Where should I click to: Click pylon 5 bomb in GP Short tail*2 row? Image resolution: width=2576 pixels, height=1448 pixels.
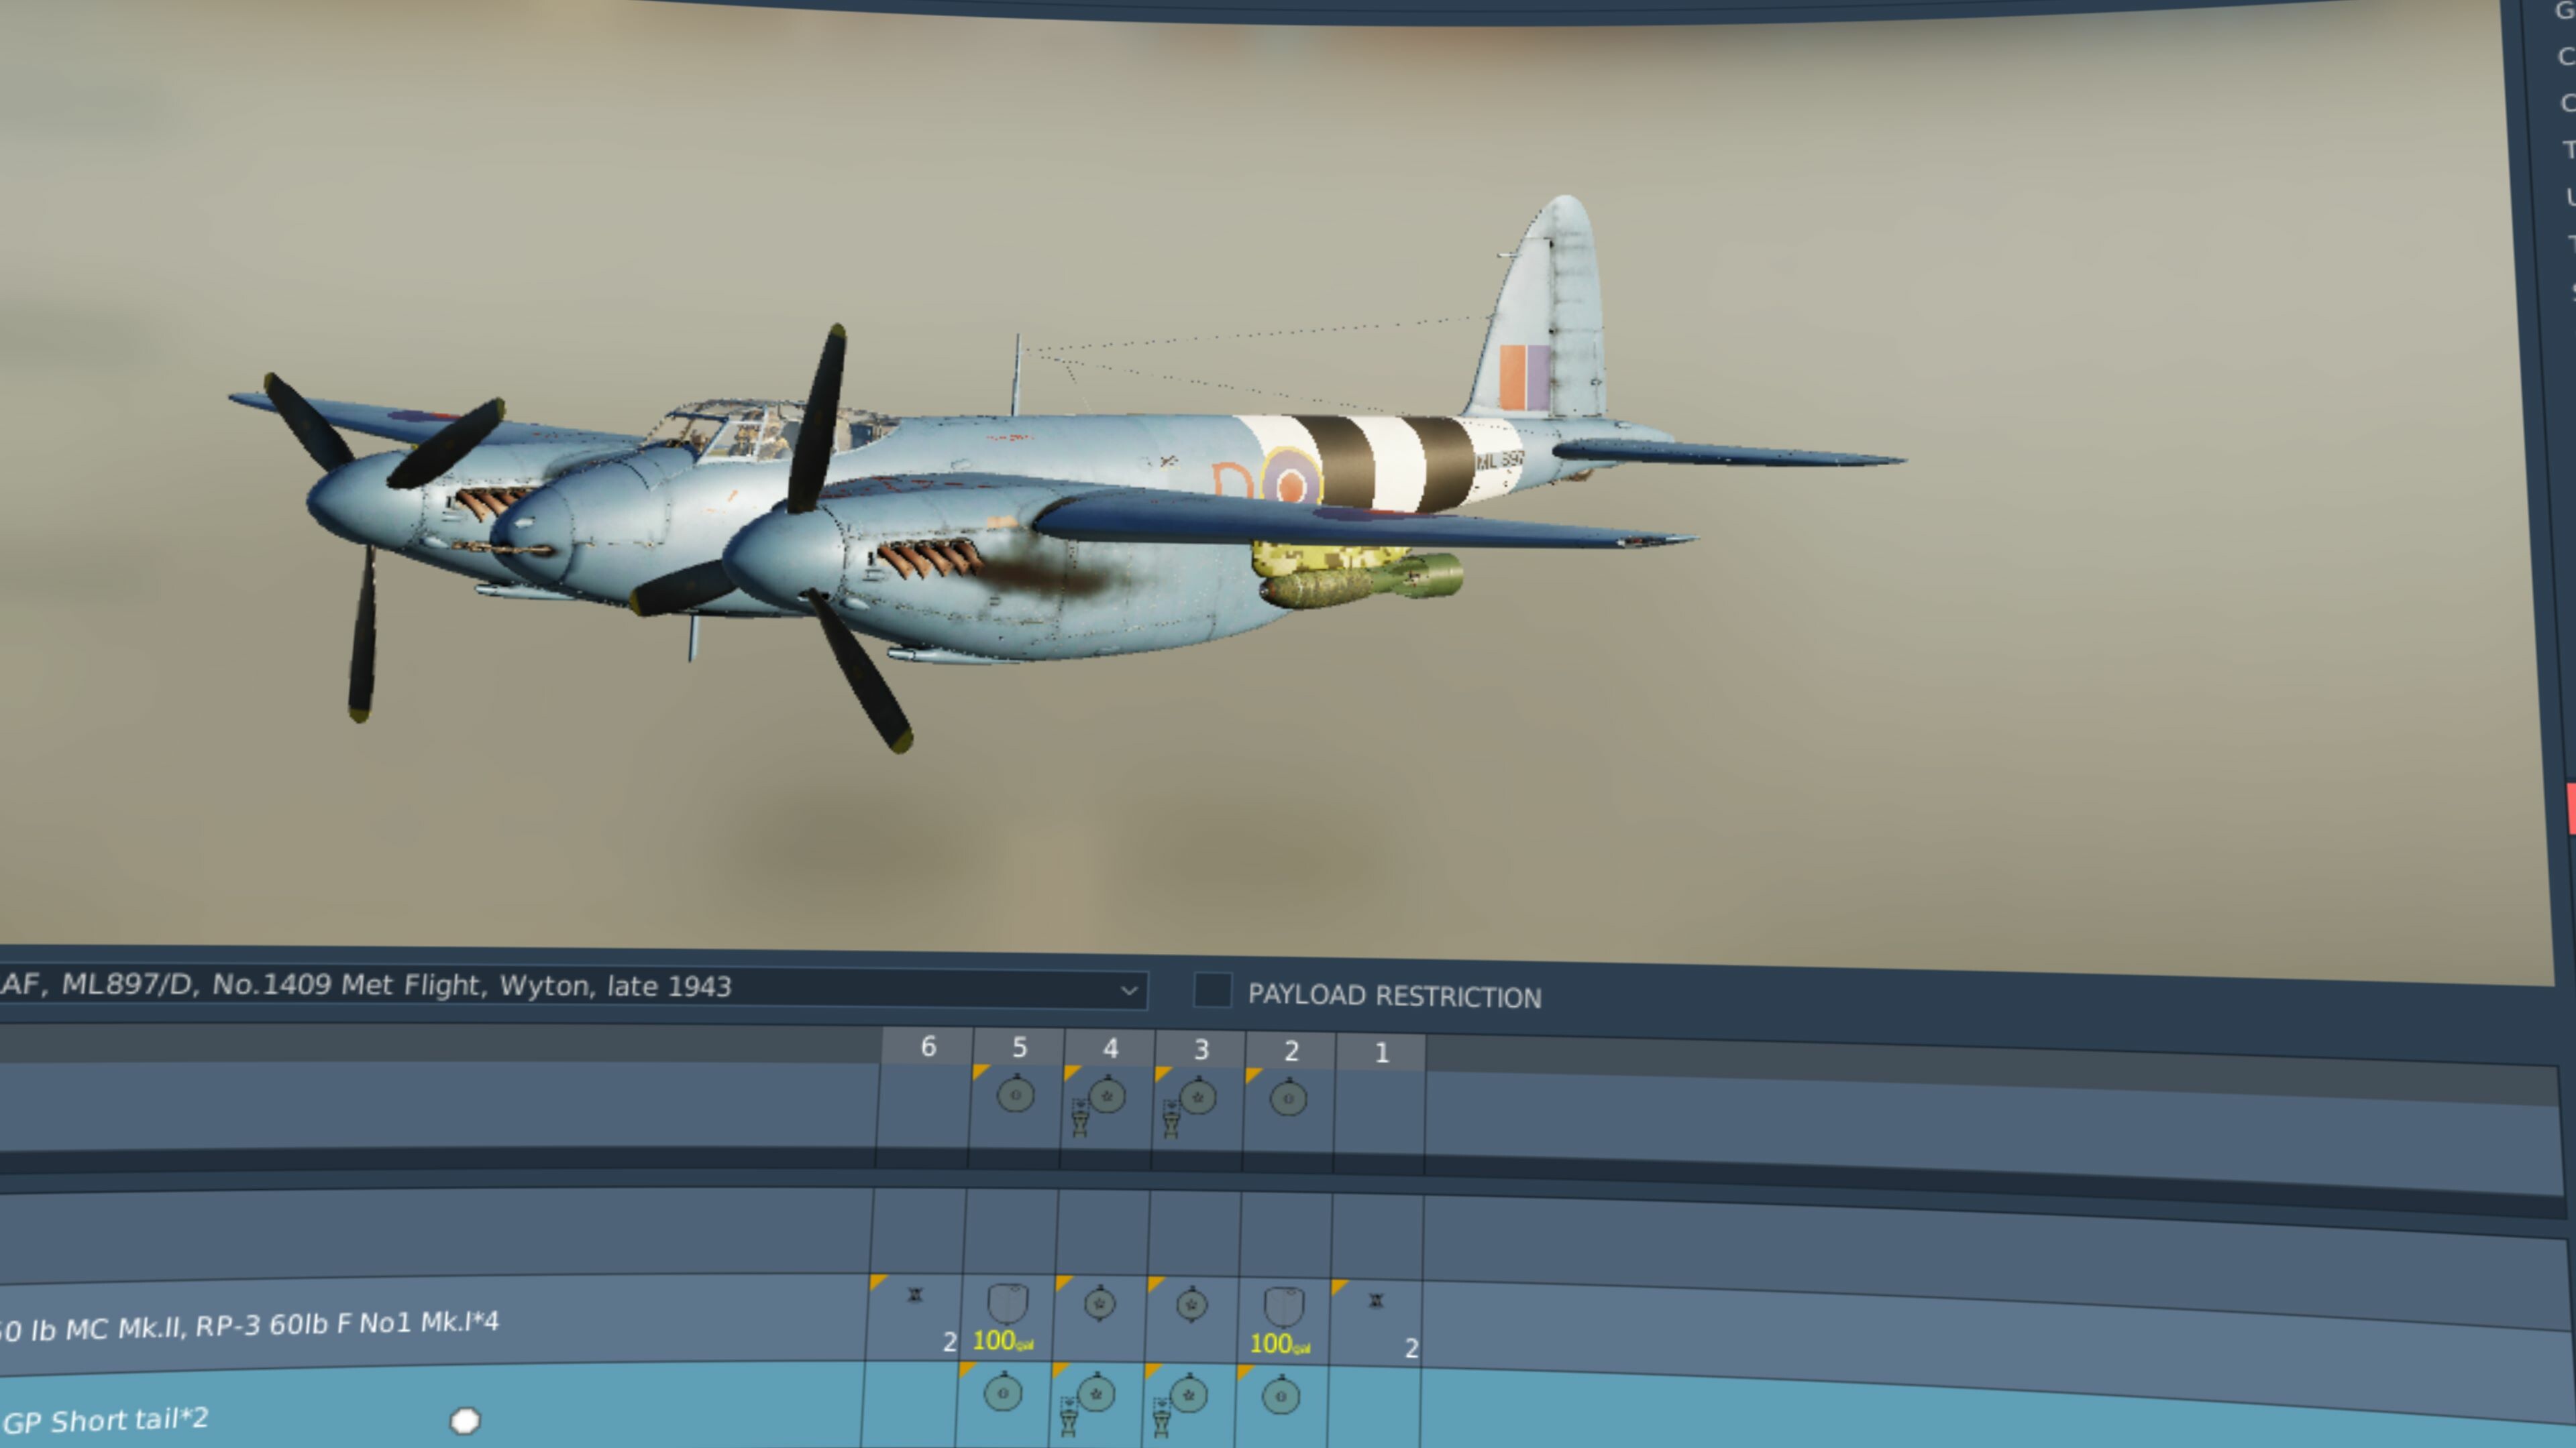(x=1003, y=1393)
